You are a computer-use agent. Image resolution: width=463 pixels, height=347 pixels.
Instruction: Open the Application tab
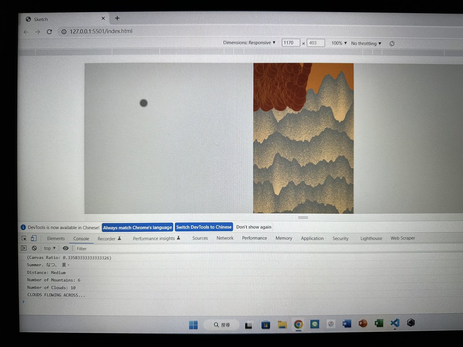(313, 238)
